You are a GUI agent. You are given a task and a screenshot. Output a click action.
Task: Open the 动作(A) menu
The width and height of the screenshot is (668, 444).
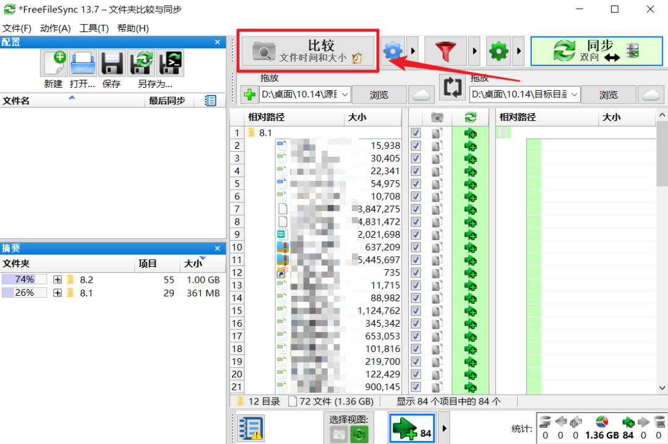[56, 28]
